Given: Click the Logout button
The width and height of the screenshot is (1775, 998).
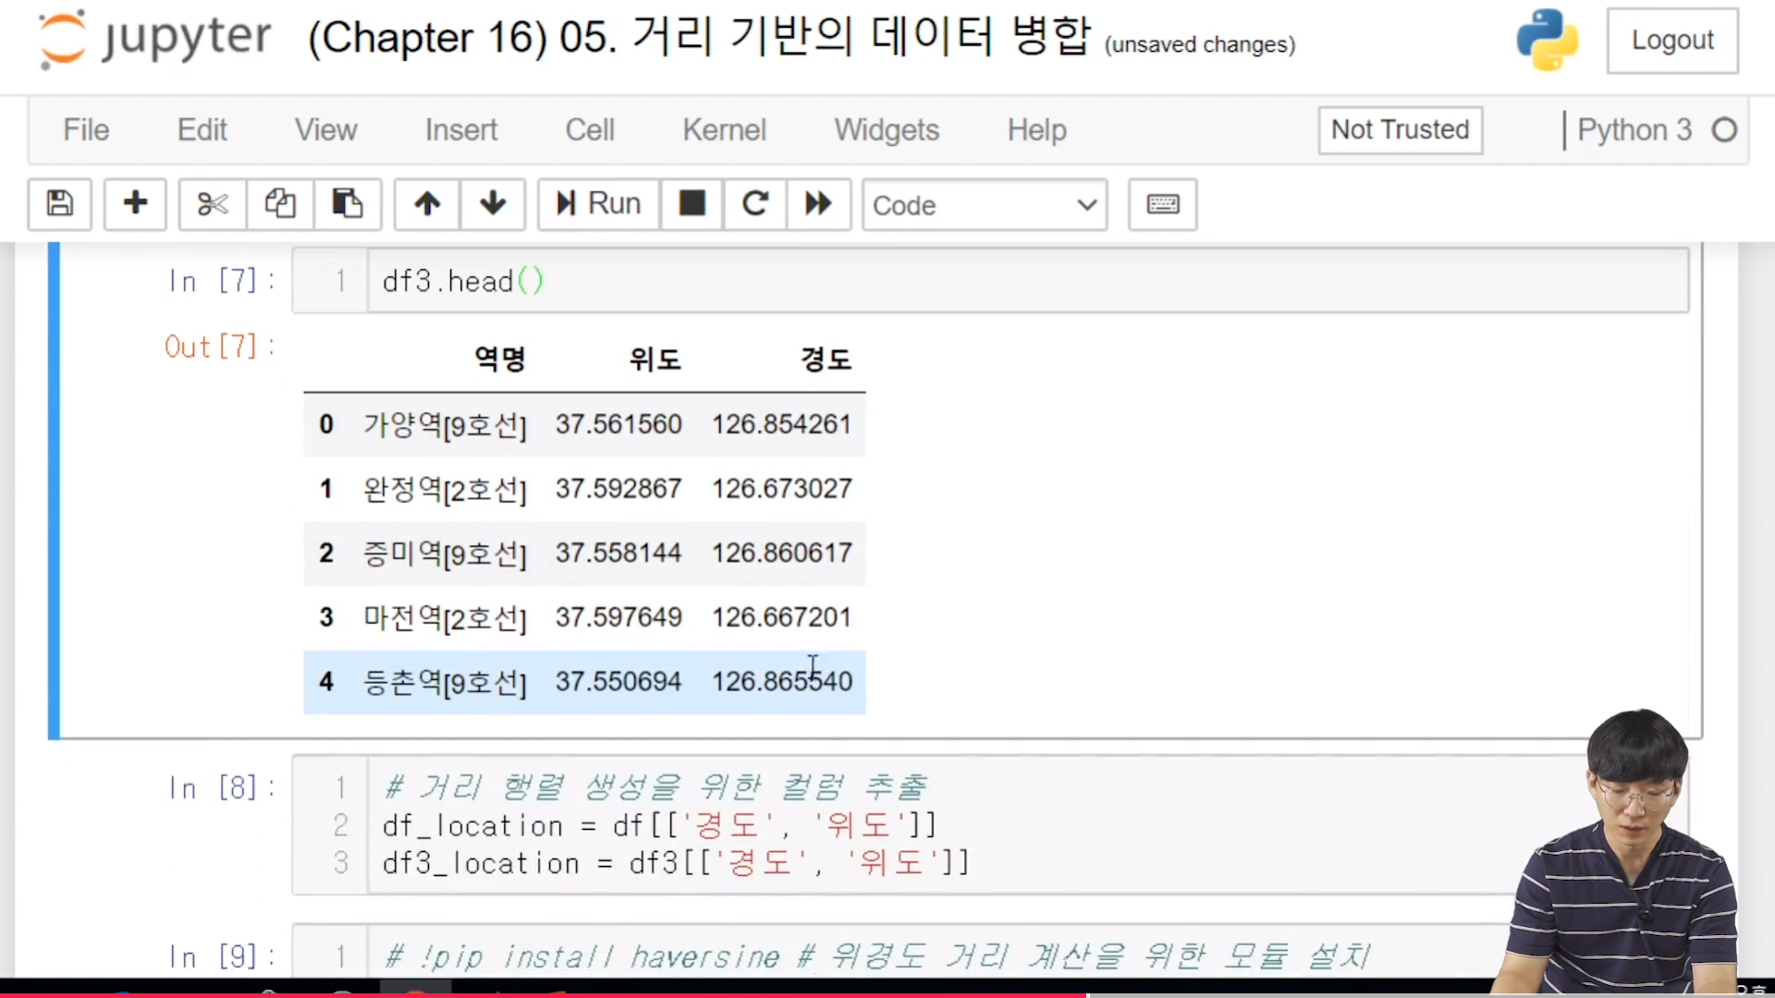Looking at the screenshot, I should coord(1671,41).
